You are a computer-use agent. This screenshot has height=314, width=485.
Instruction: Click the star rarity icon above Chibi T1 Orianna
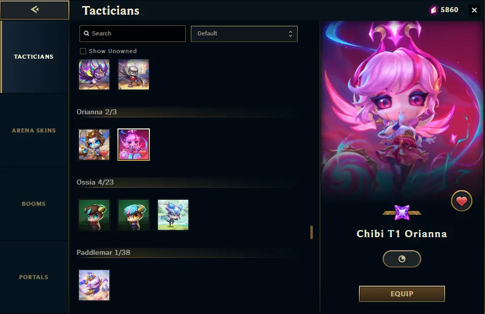pyautogui.click(x=402, y=213)
